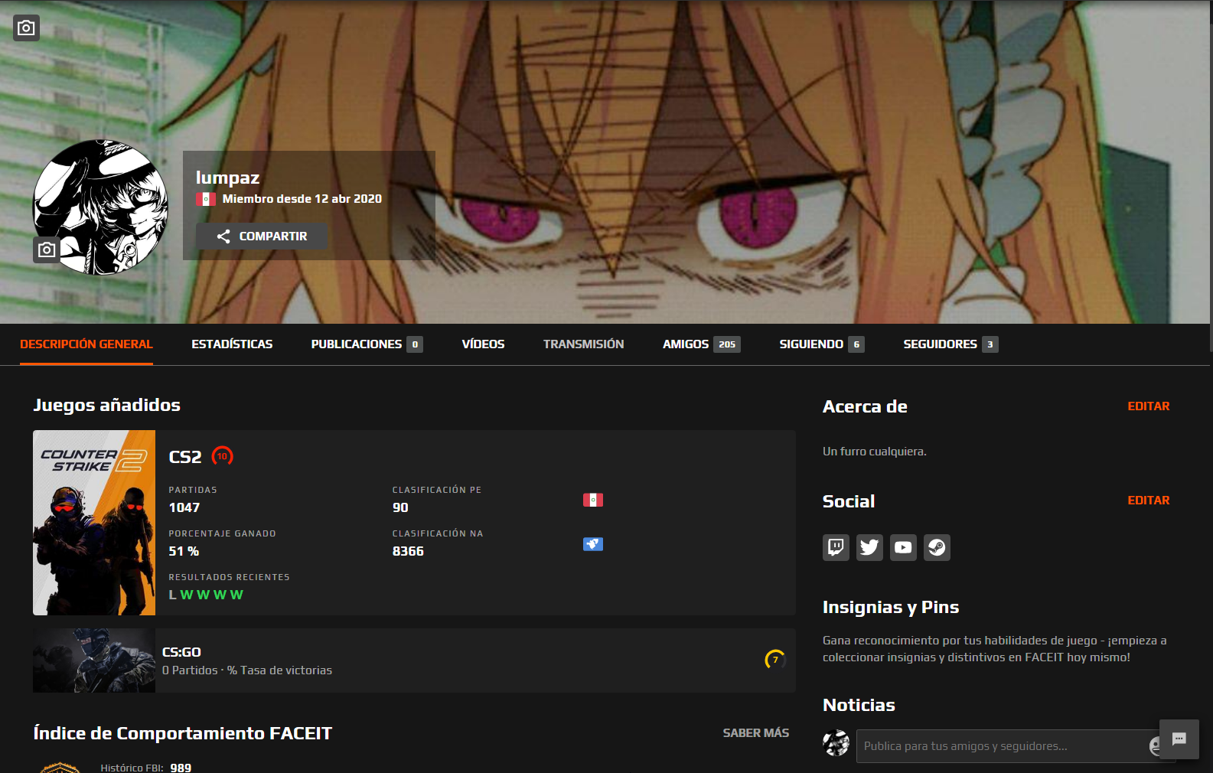Click the Publicaciones count badge 0

[x=415, y=344]
